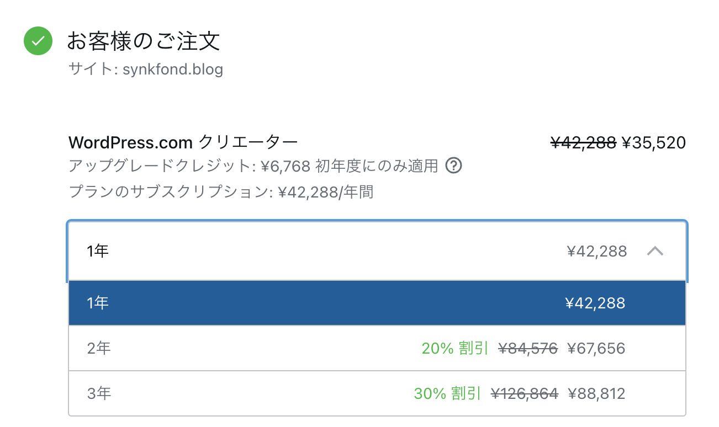Click the ¥88,812 three-year price
The width and height of the screenshot is (719, 427).
596,393
